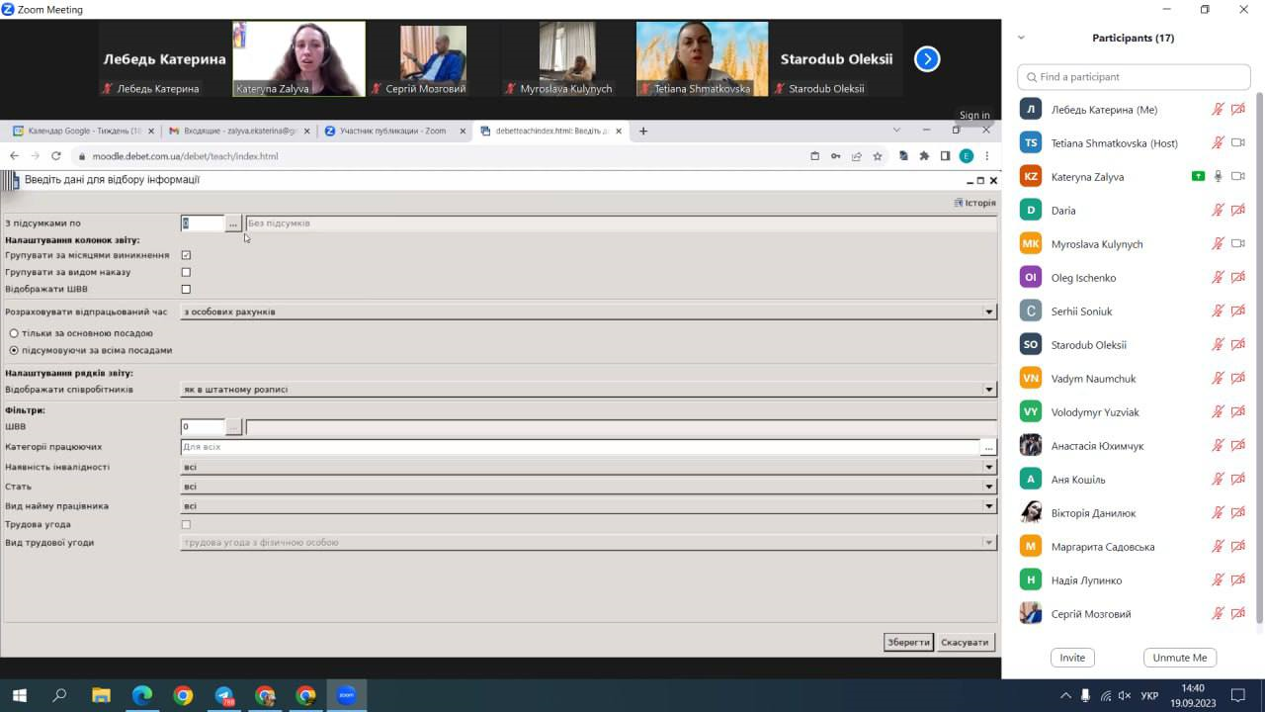Click Tetiana Shmatkovska's video camera icon
This screenshot has height=712, width=1265.
1237,142
